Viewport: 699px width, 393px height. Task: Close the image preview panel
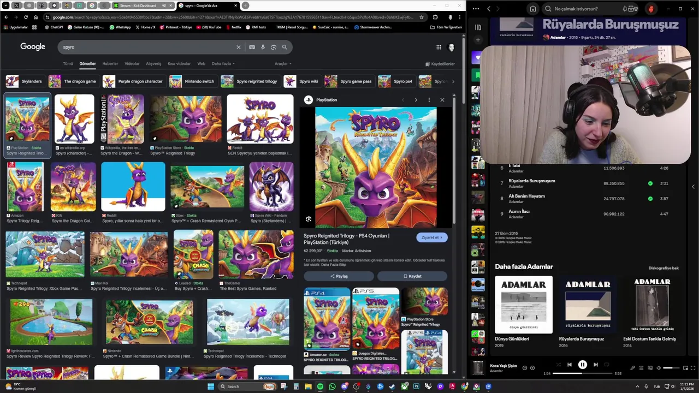[x=442, y=100]
